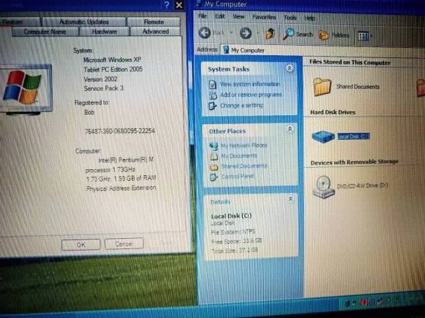
Task: Click the red system tray icon
Action: coord(364,302)
